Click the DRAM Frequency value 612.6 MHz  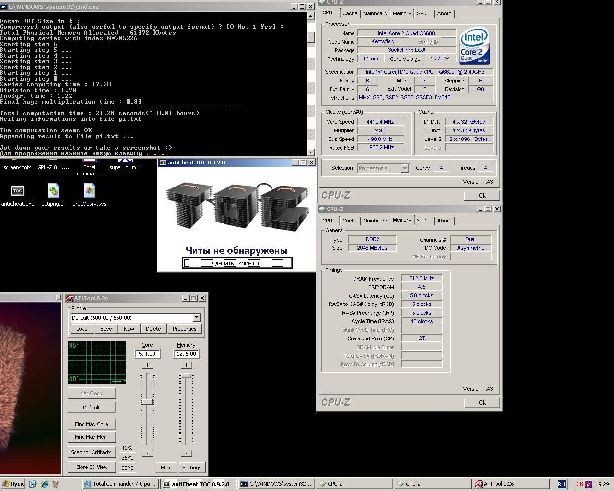click(422, 278)
